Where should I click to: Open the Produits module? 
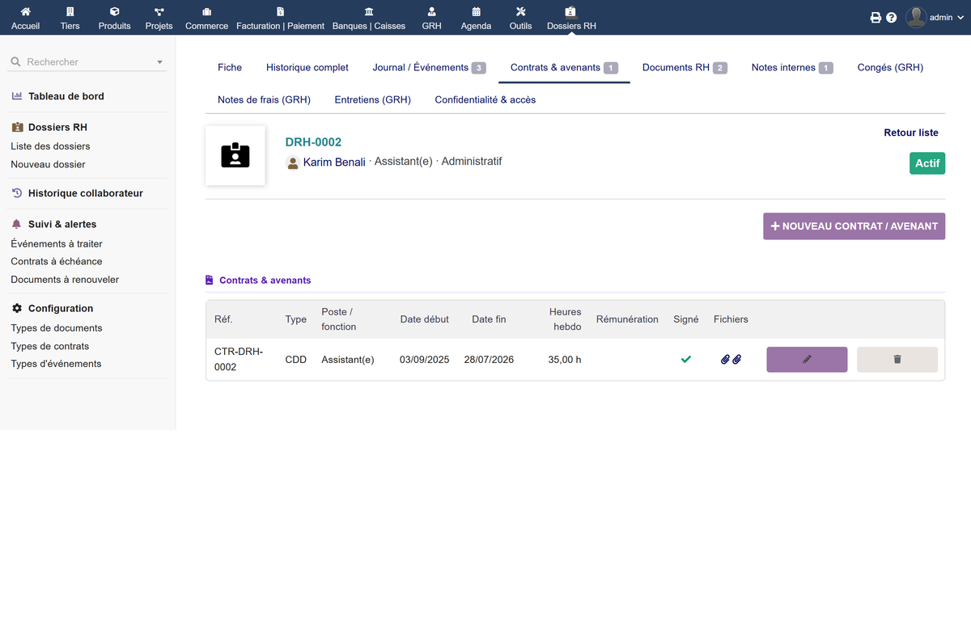(x=114, y=18)
